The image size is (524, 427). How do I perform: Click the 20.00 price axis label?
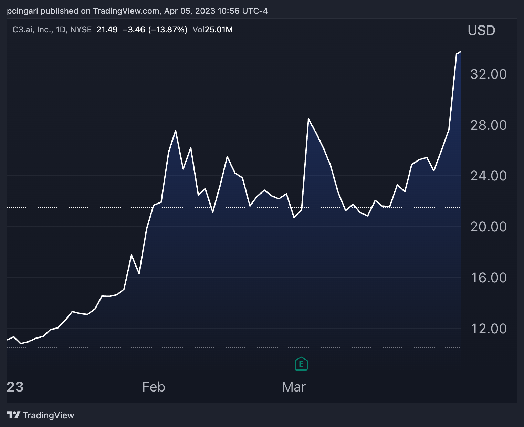click(489, 227)
